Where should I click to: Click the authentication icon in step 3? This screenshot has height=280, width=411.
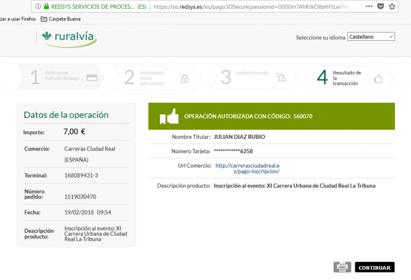click(281, 77)
